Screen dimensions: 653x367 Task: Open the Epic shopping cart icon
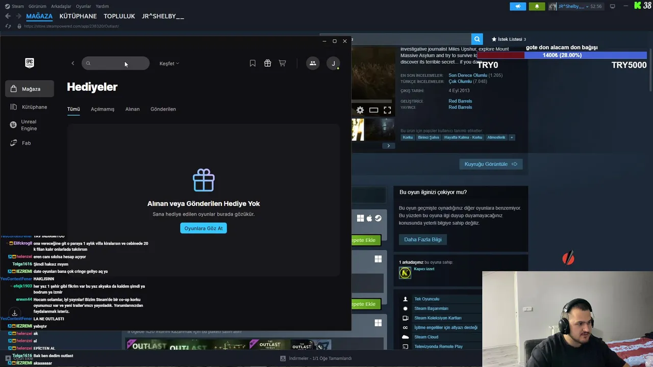(282, 63)
